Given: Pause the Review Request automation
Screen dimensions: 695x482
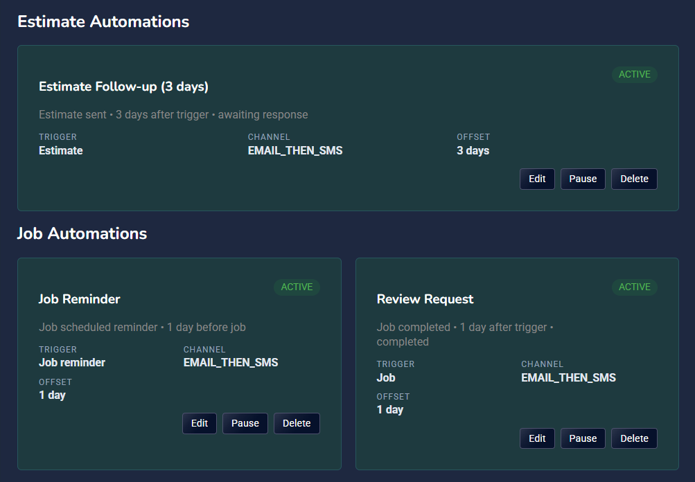Looking at the screenshot, I should [583, 438].
